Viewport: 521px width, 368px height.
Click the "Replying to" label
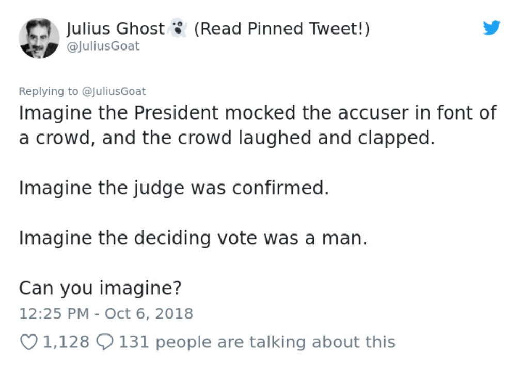point(49,91)
